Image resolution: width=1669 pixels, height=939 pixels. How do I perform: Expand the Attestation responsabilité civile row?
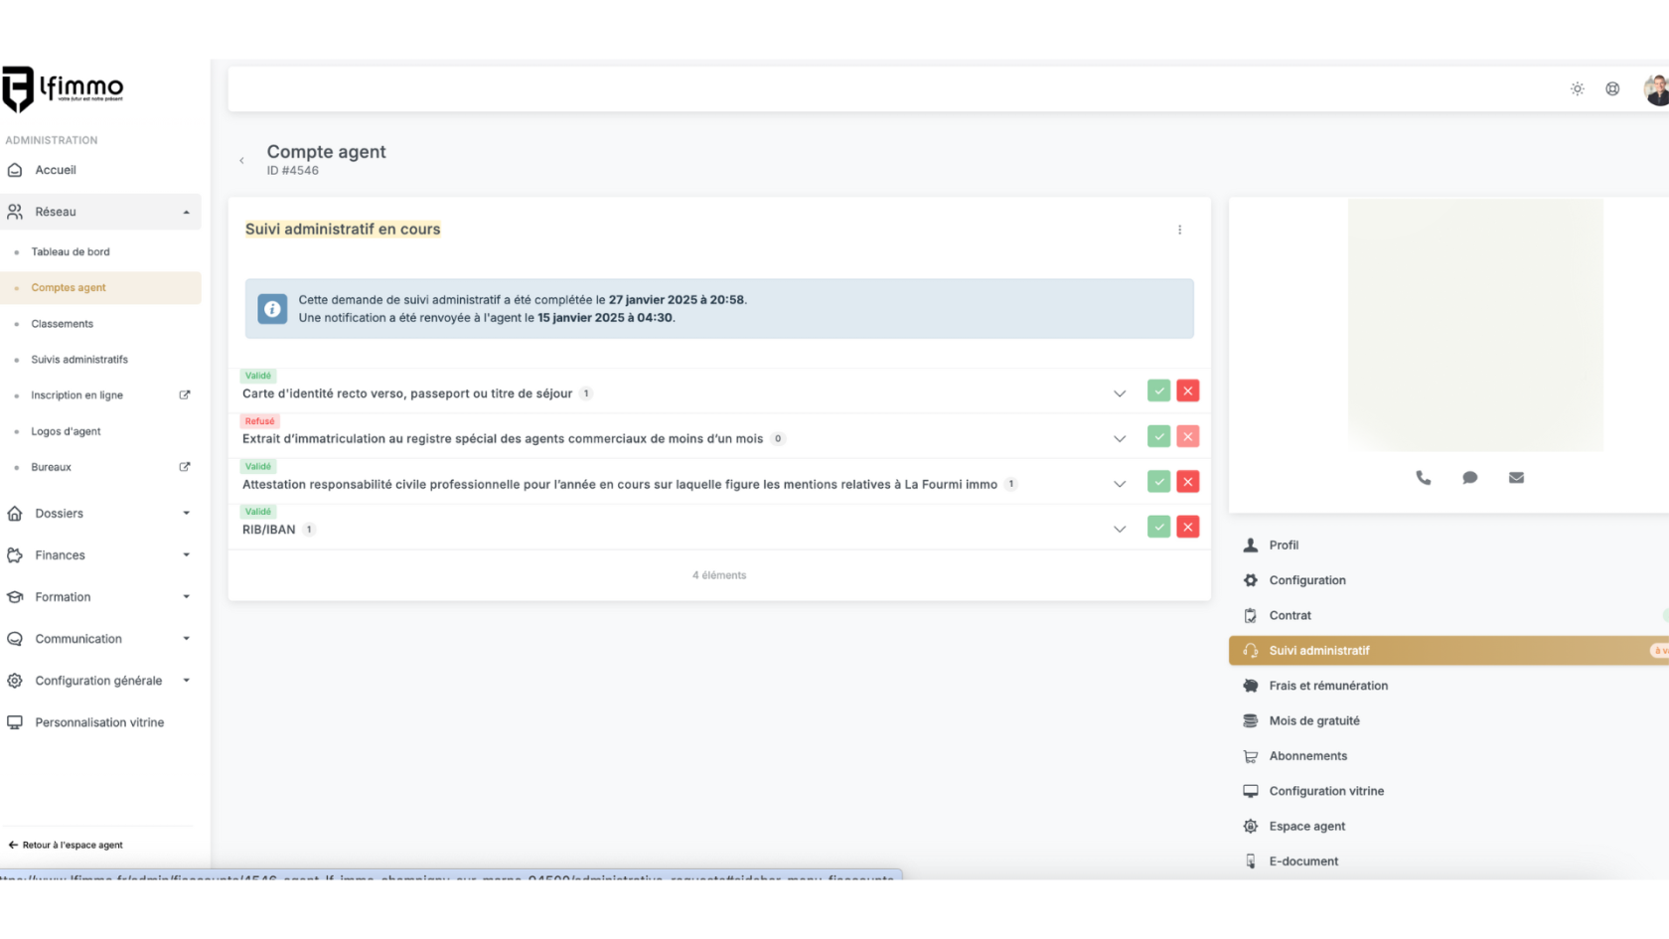coord(1120,484)
